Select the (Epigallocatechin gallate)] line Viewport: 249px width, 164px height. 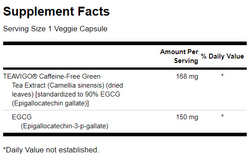tap(50, 103)
